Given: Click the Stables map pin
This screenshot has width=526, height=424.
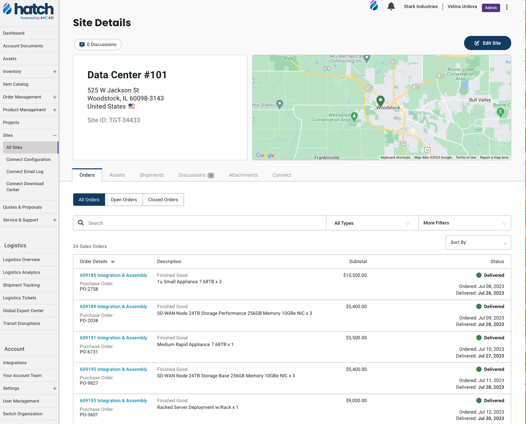Looking at the screenshot, I should coord(279,104).
